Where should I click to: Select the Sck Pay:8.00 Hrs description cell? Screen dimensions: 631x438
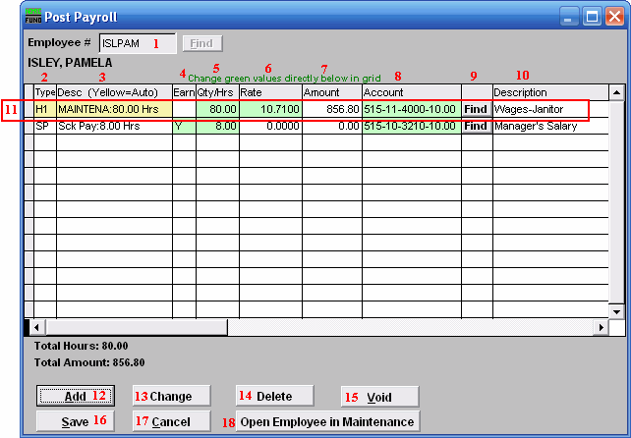point(113,127)
